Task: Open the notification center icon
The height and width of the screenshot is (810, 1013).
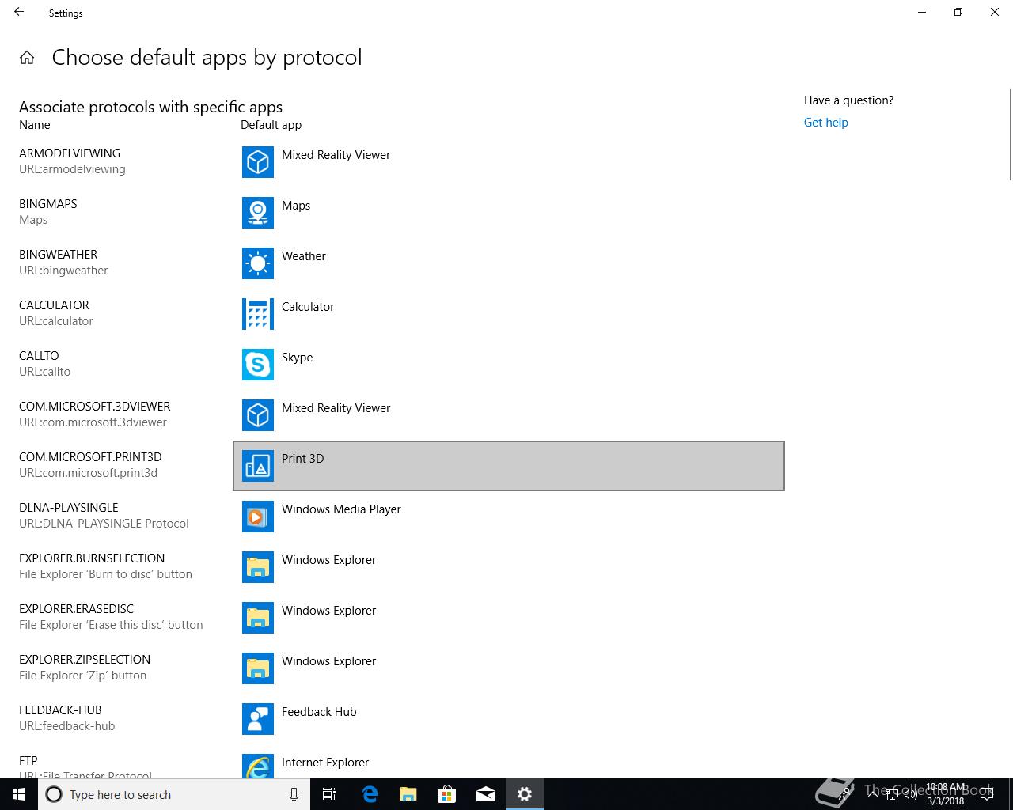Action: pyautogui.click(x=987, y=794)
